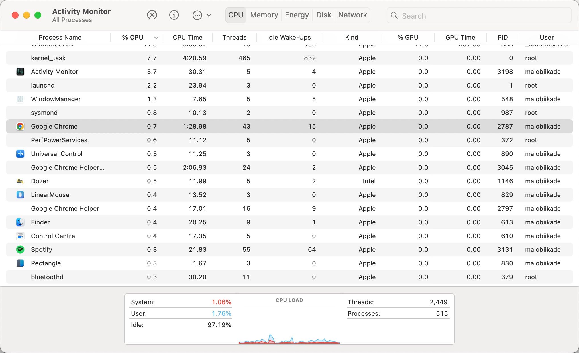Open the Disk tab
Viewport: 579px width, 353px height.
[324, 15]
